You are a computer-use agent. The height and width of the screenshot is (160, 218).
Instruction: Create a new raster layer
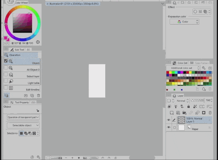click(172, 113)
